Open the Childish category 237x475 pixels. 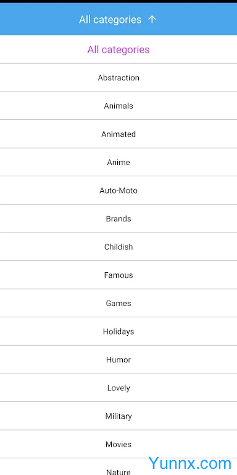(x=118, y=247)
